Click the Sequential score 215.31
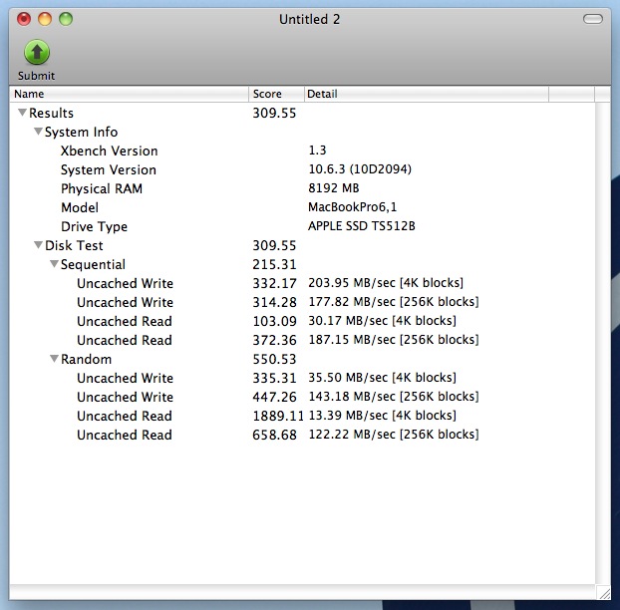Screen dimensions: 620x610 (x=274, y=264)
